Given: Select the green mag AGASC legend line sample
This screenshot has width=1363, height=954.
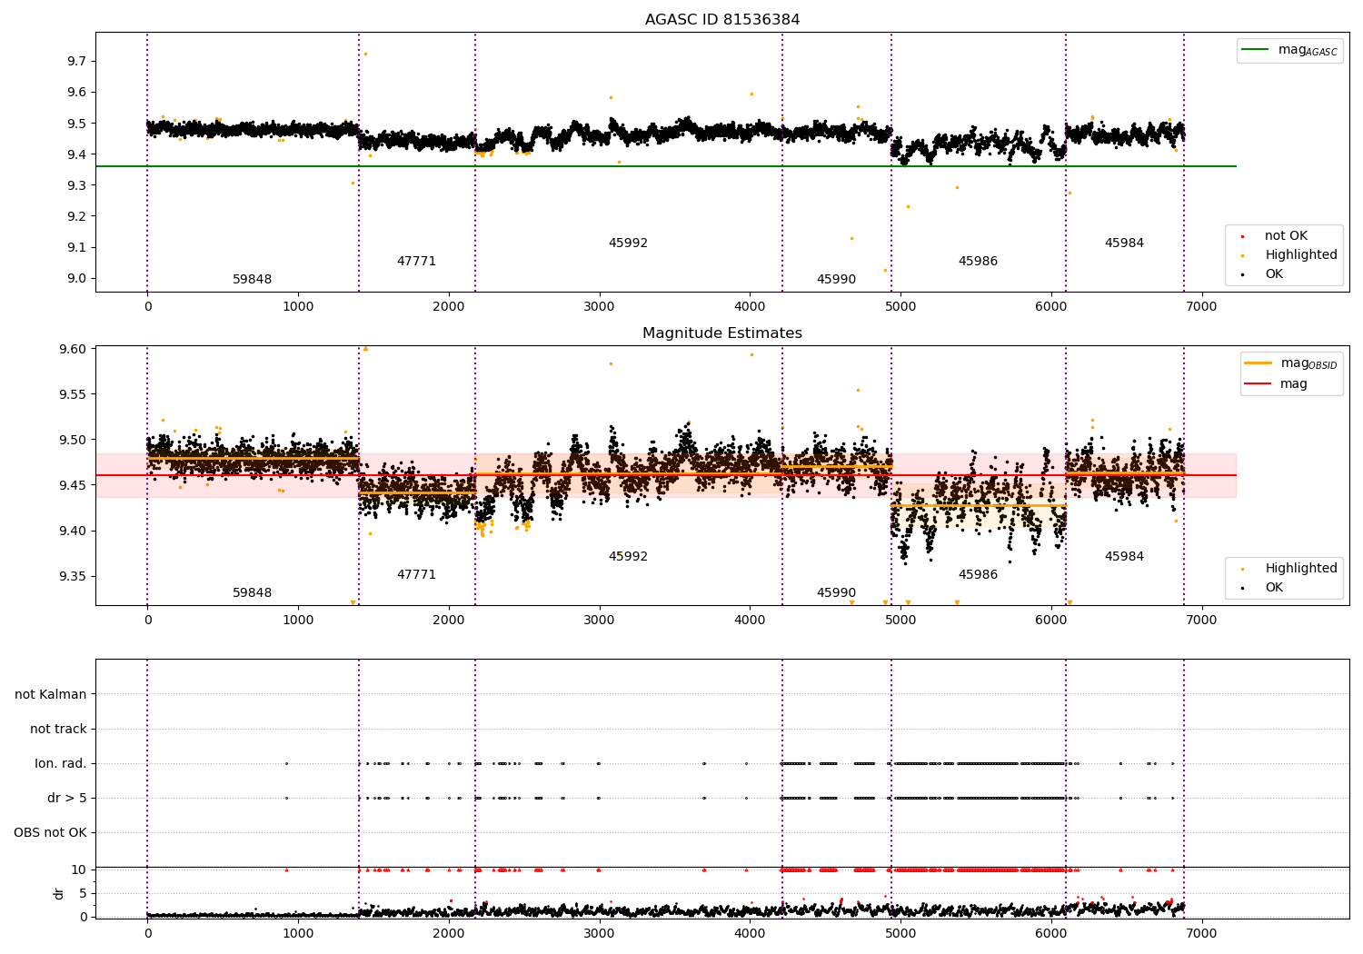Looking at the screenshot, I should point(1256,50).
